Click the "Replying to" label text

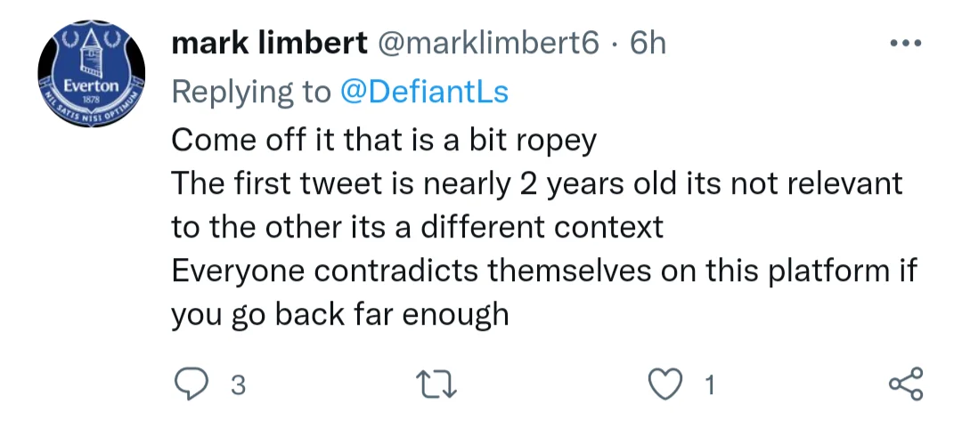(249, 92)
